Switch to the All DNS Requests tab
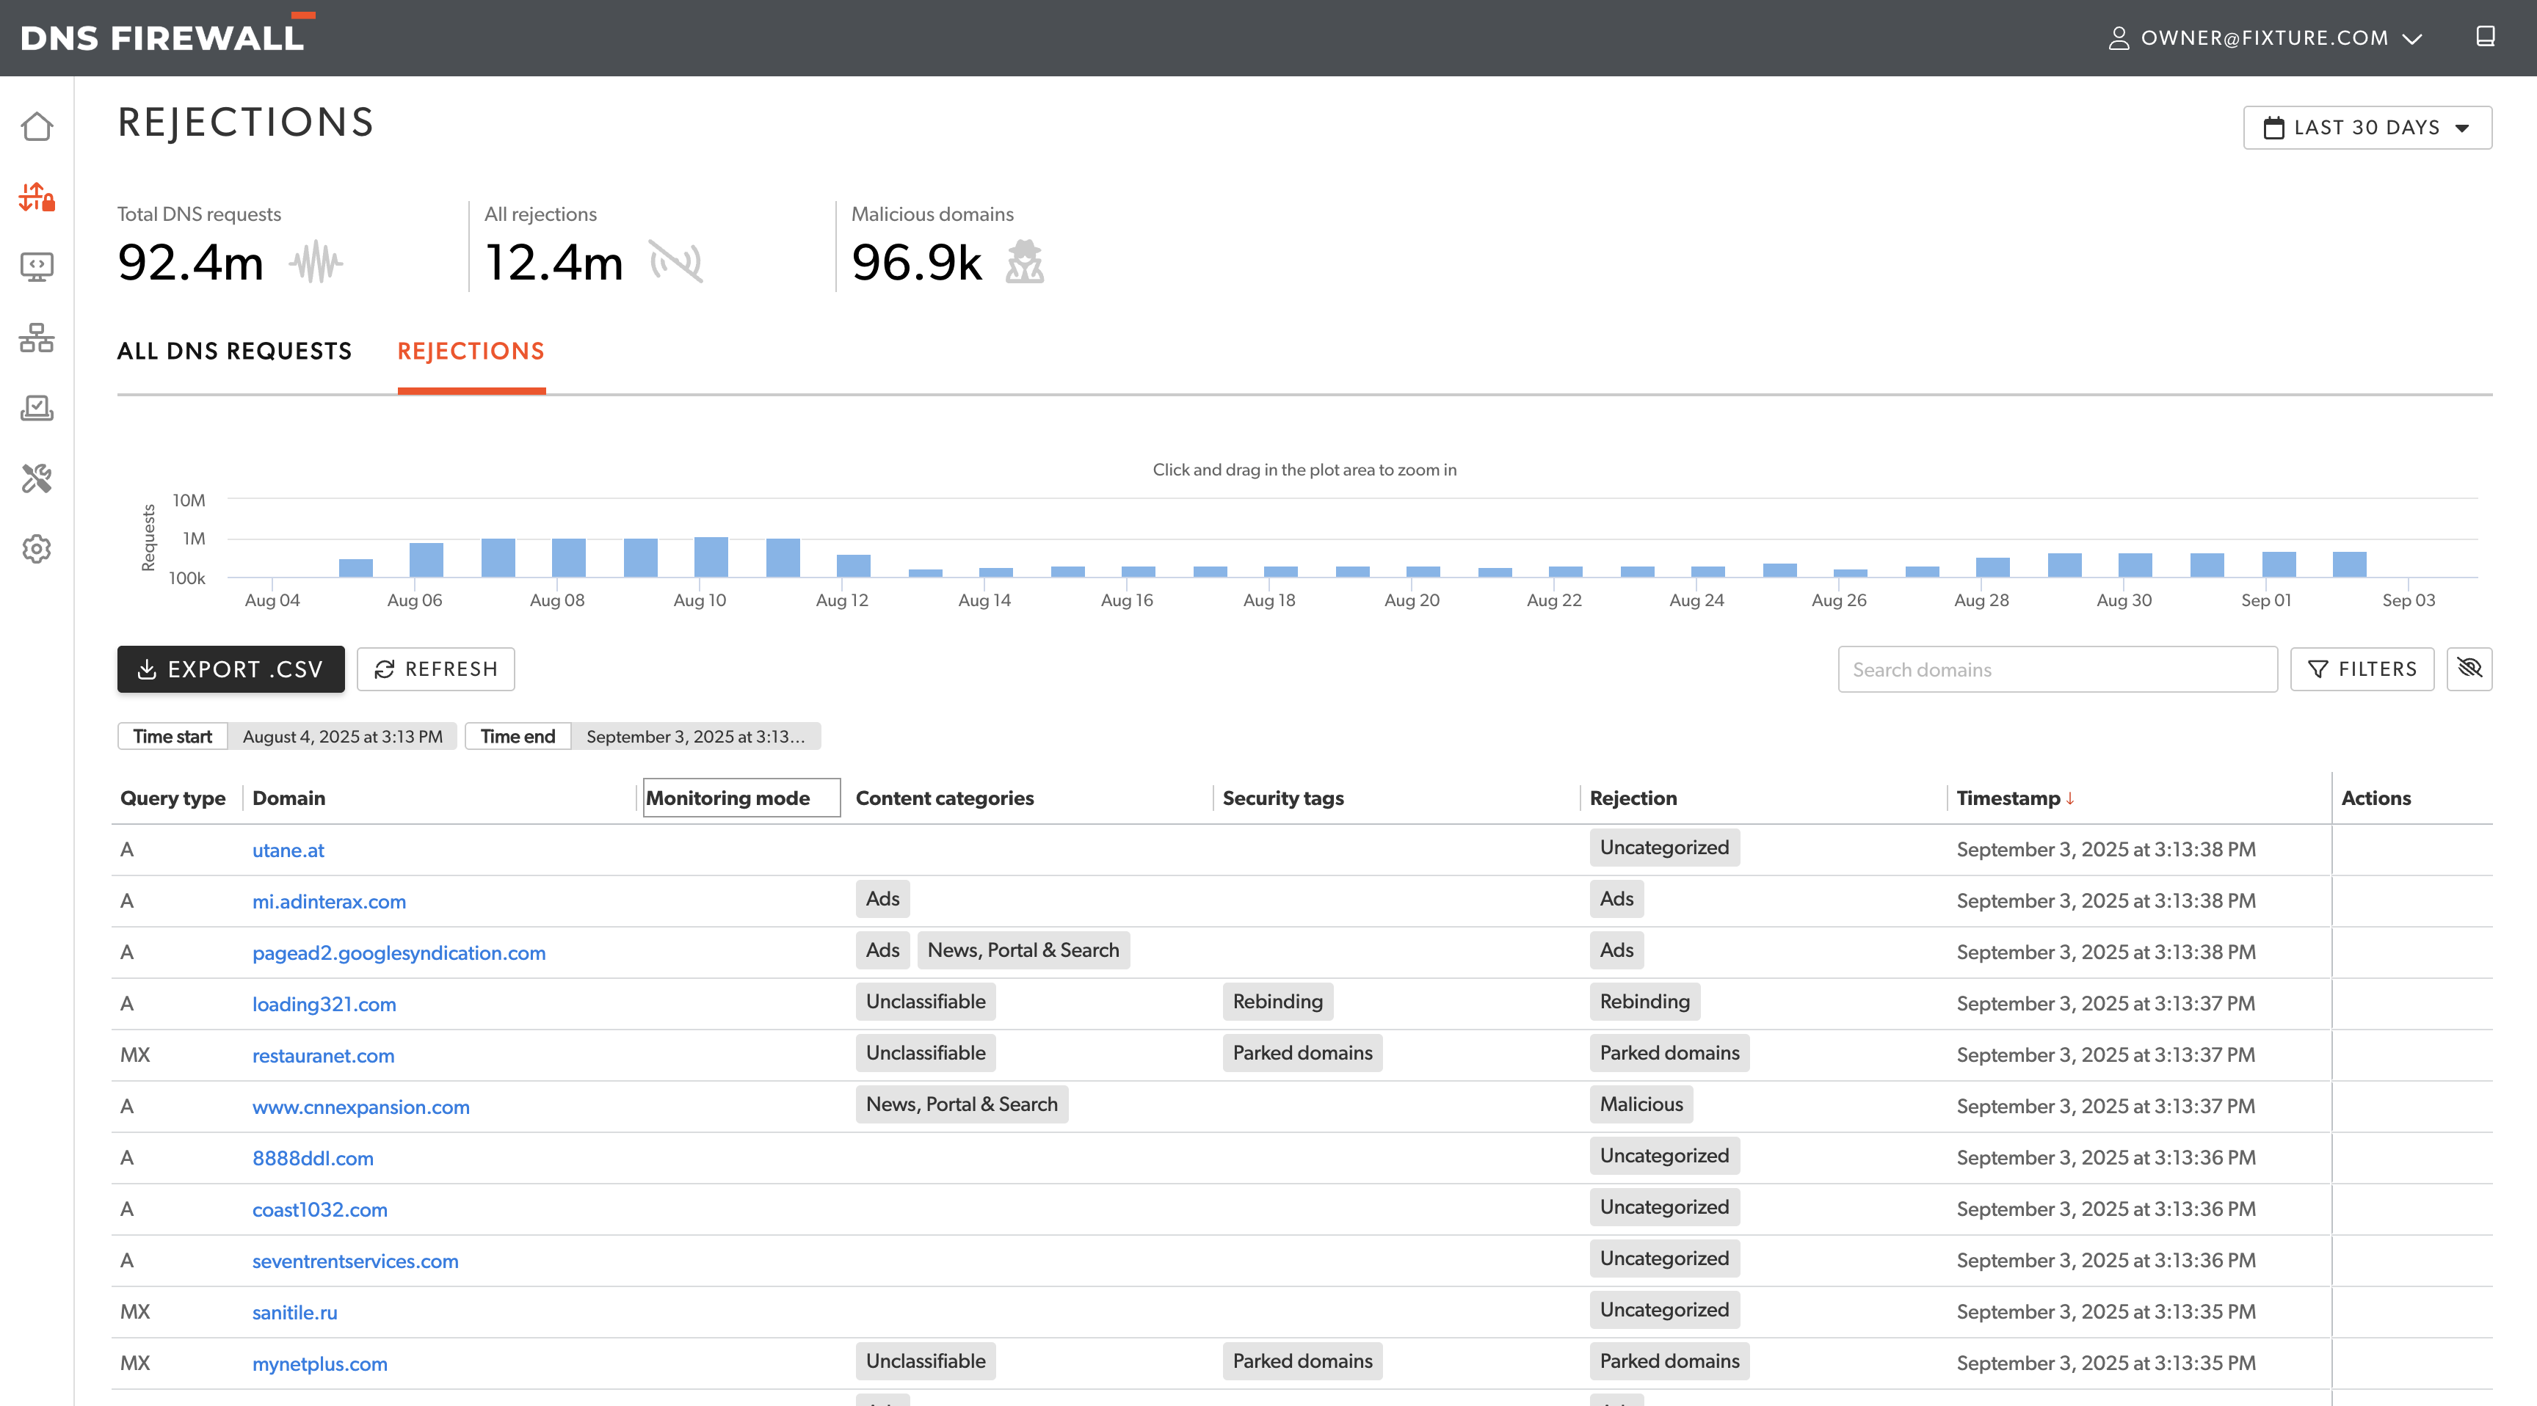 point(234,351)
